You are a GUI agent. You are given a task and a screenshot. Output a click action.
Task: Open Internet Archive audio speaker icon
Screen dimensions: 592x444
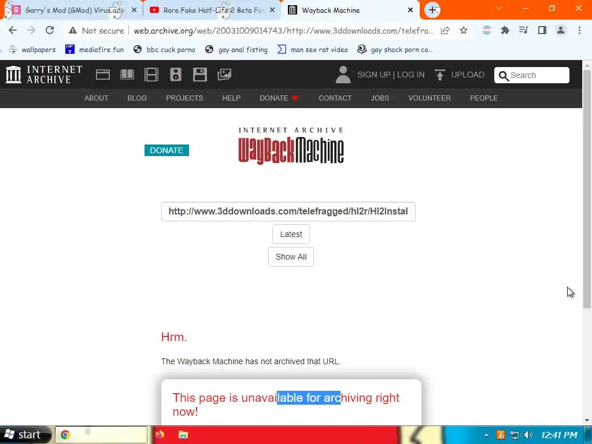pos(176,75)
